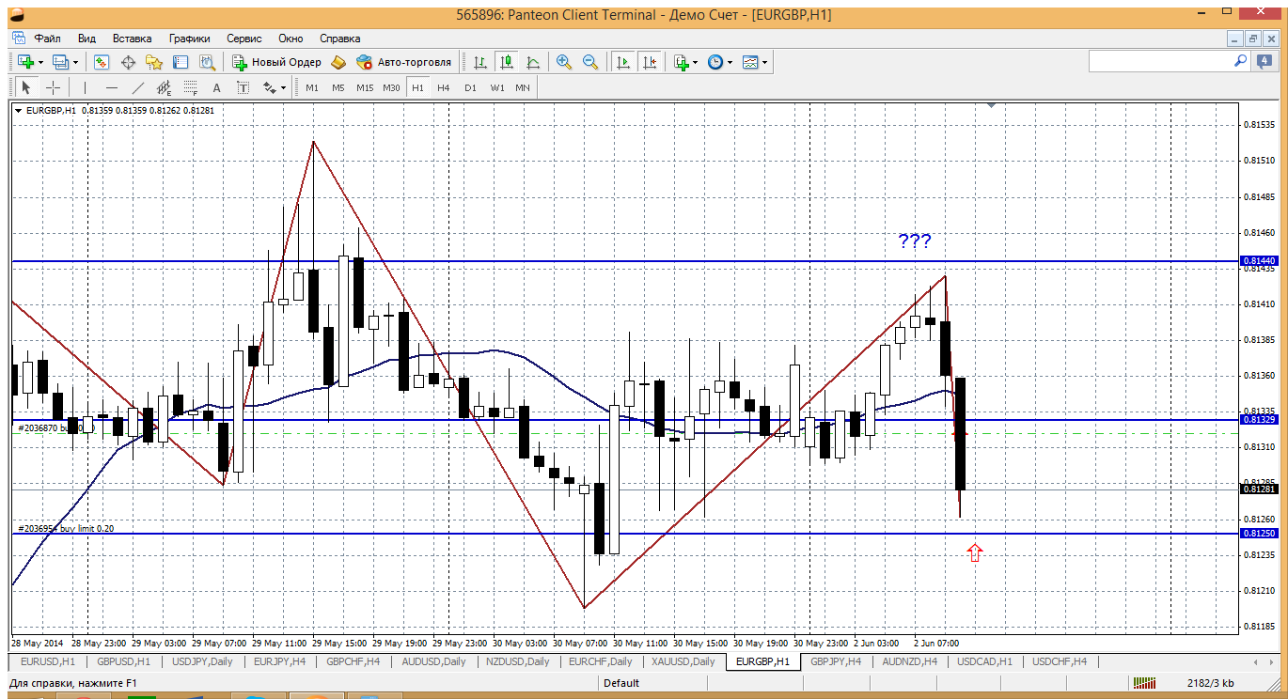Viewport: 1288px width, 699px height.
Task: Expand the profiles dropdown arrow
Action: tap(76, 62)
